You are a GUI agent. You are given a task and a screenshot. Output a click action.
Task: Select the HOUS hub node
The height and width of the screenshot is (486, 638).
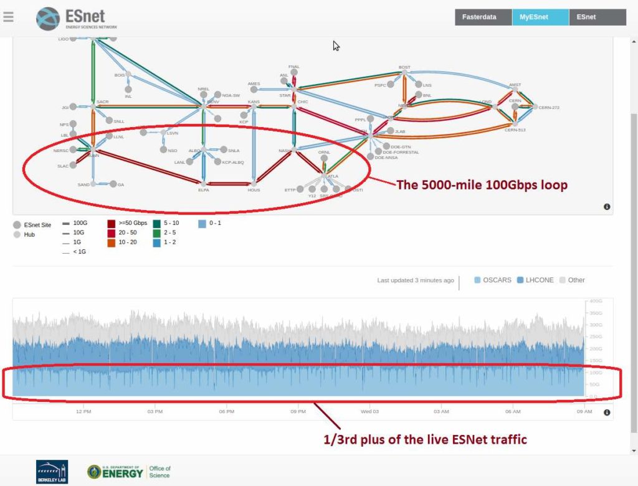pyautogui.click(x=254, y=184)
